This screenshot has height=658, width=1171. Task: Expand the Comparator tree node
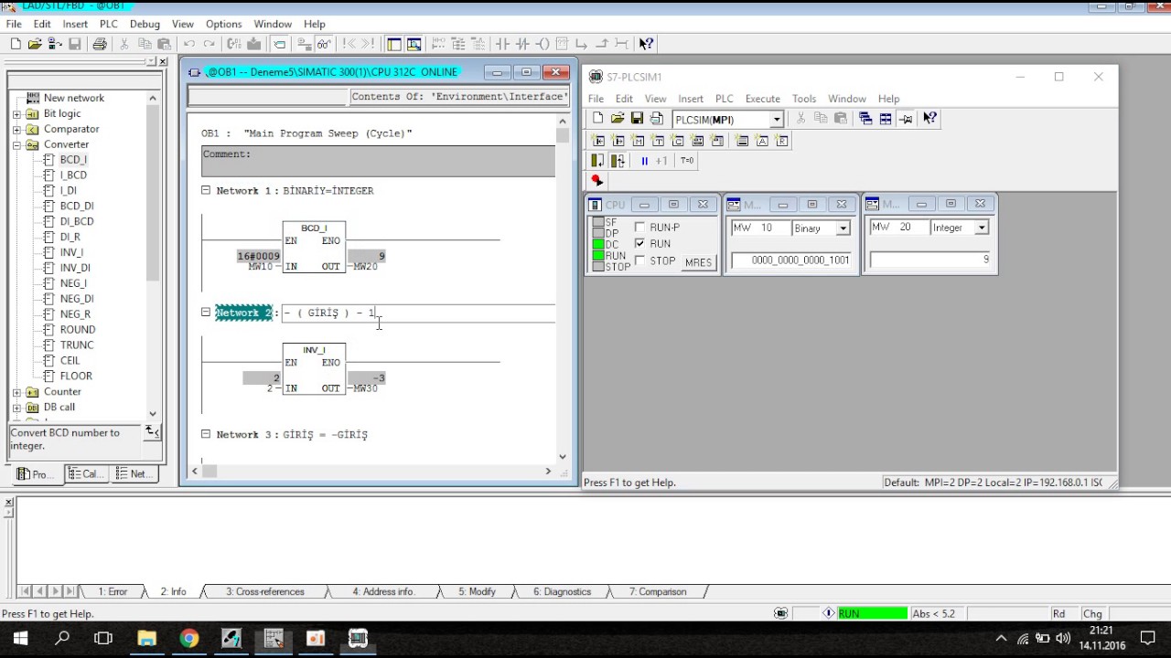16,130
